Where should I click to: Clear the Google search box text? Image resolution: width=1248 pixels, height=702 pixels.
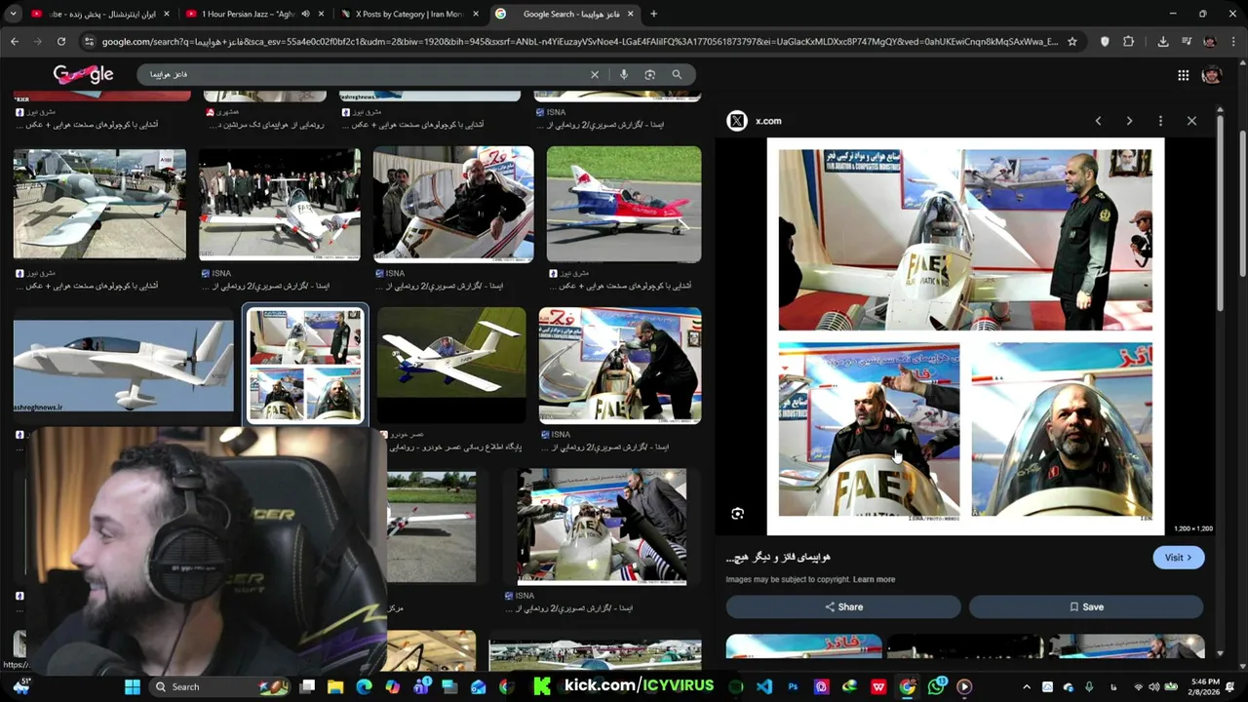pyautogui.click(x=595, y=74)
